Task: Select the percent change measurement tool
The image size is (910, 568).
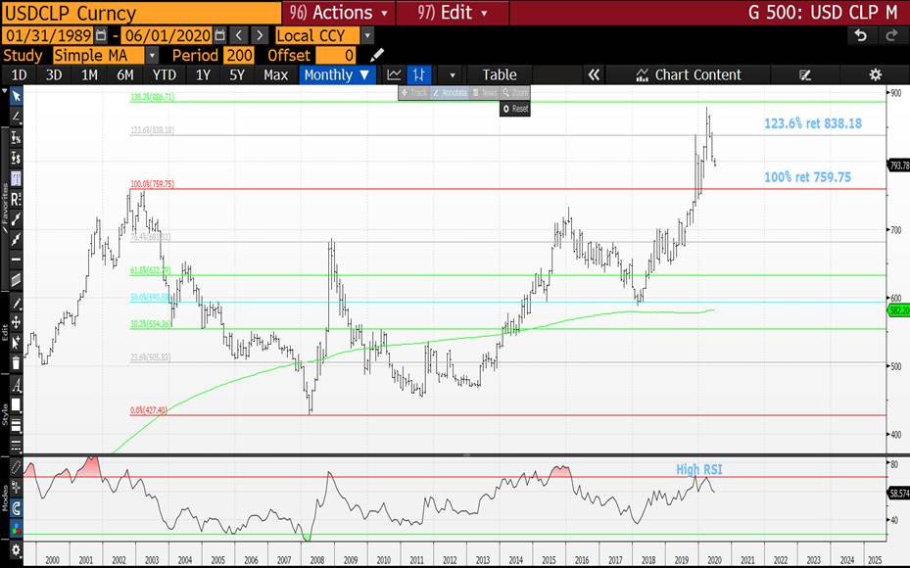Action: 17,137
